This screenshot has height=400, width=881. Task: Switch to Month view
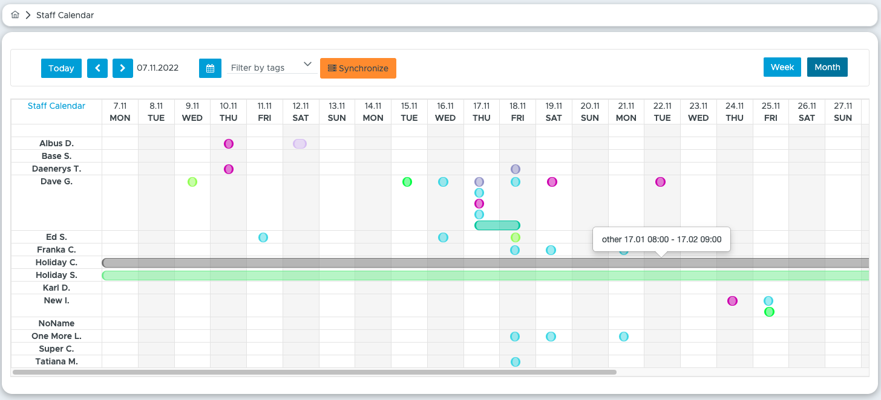tap(827, 67)
